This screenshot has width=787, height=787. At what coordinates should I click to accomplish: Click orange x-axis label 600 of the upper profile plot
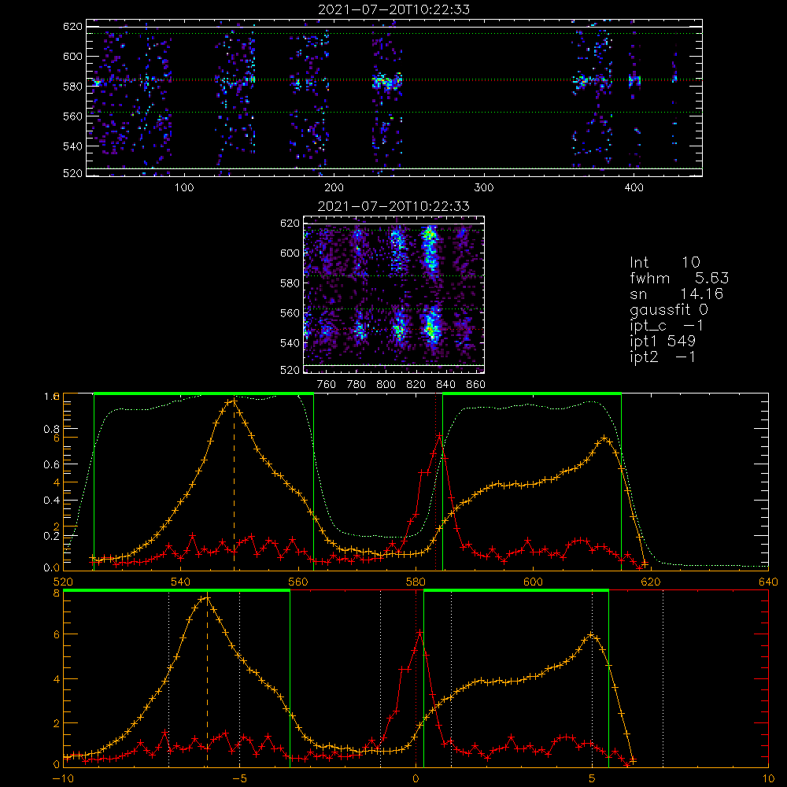(533, 582)
